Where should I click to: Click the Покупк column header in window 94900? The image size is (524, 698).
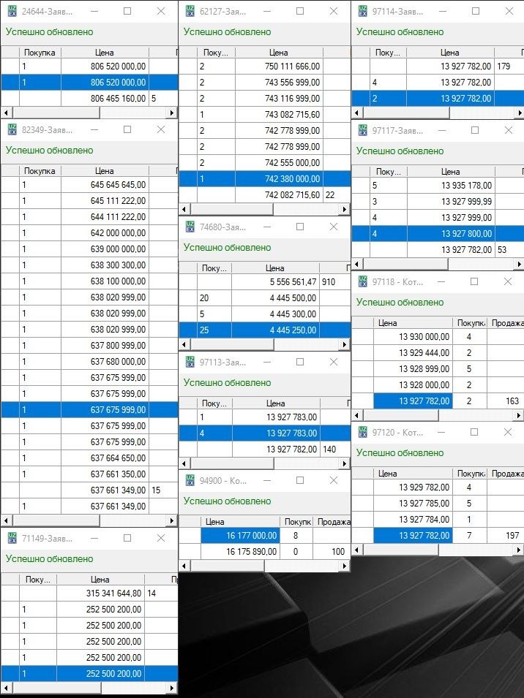click(x=296, y=522)
